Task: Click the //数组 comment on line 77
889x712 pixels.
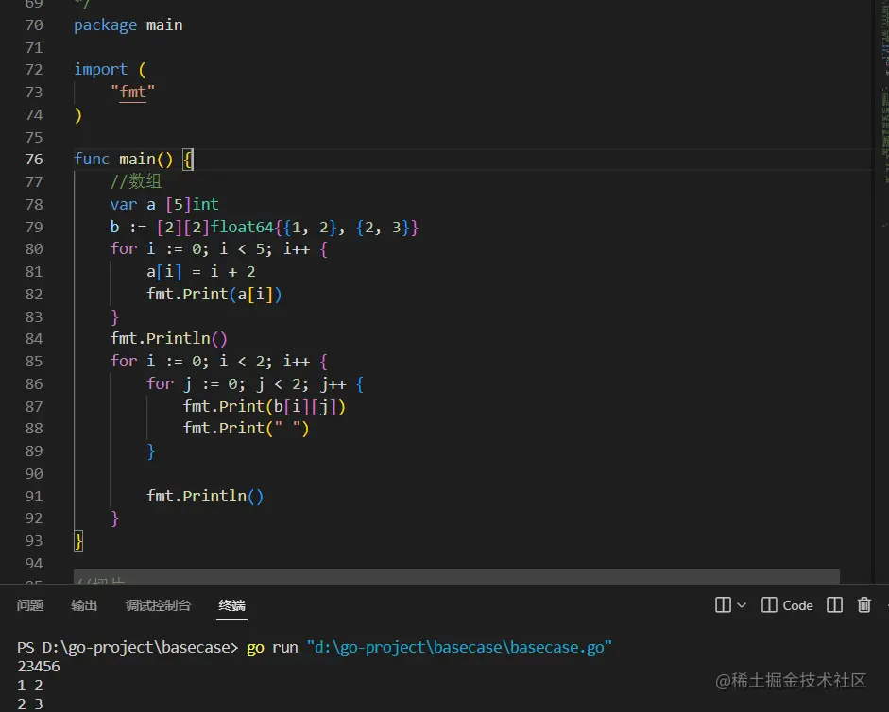Action: coord(136,181)
